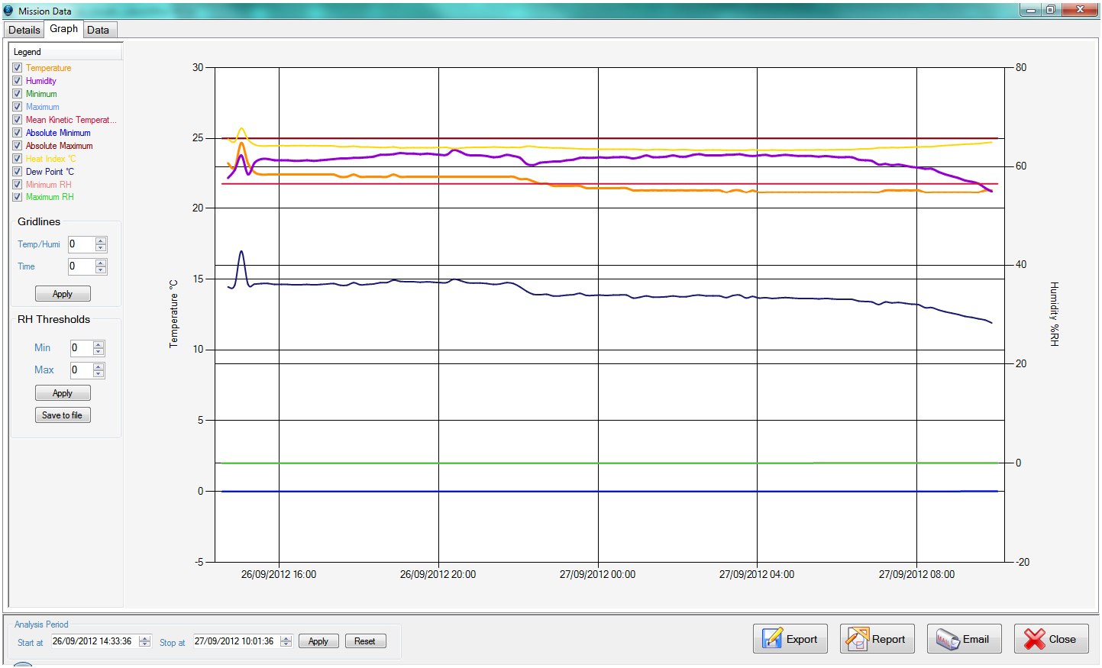Decrease the Time gridlines stepper value
Image resolution: width=1102 pixels, height=668 pixels.
coord(101,270)
